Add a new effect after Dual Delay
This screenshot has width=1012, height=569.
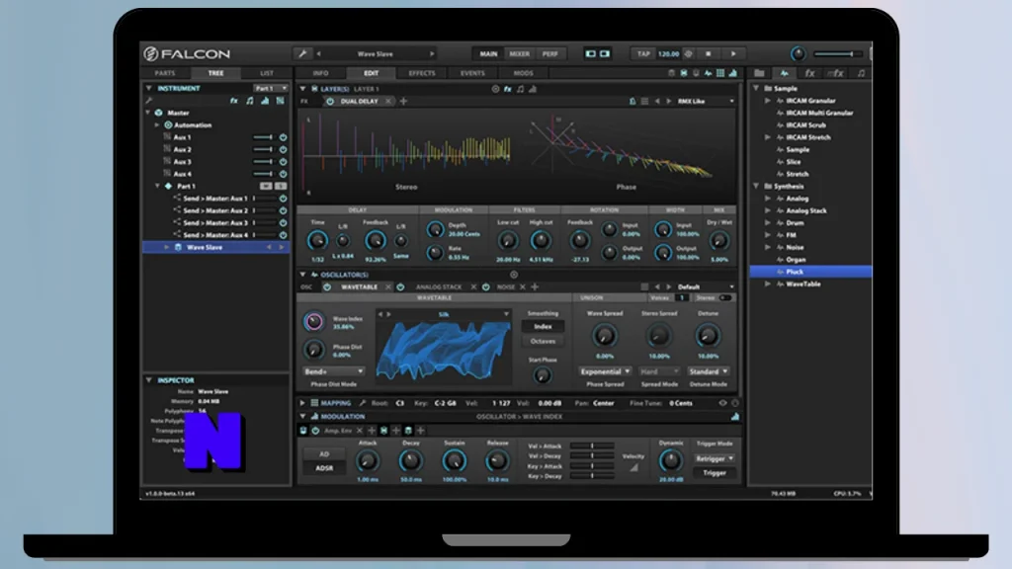click(x=403, y=102)
